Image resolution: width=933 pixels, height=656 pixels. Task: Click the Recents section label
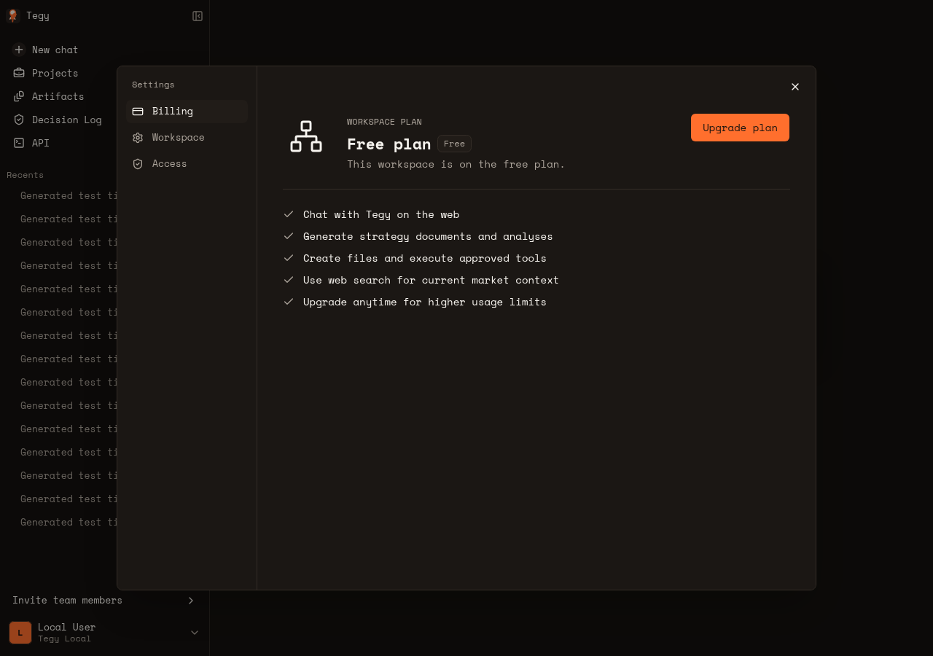coord(25,175)
